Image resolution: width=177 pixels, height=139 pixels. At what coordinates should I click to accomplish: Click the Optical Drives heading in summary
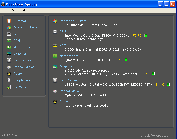70,91
